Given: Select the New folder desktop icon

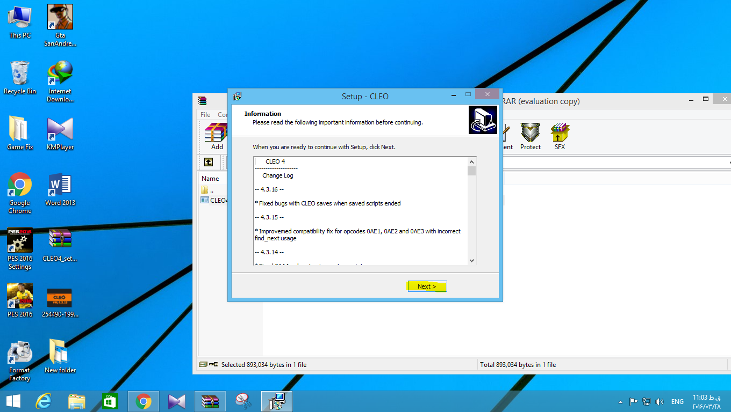Looking at the screenshot, I should coord(60,357).
